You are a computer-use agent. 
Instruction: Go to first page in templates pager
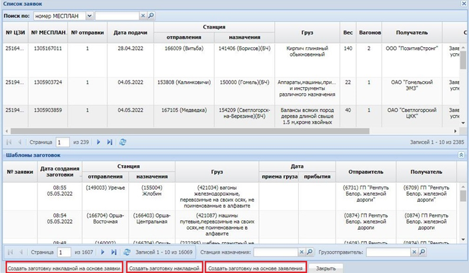click(x=10, y=252)
